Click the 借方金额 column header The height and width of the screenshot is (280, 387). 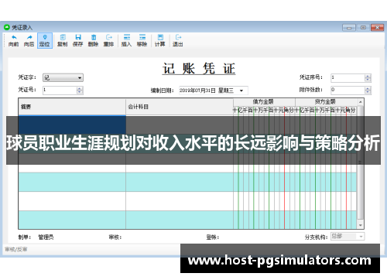coord(264,101)
